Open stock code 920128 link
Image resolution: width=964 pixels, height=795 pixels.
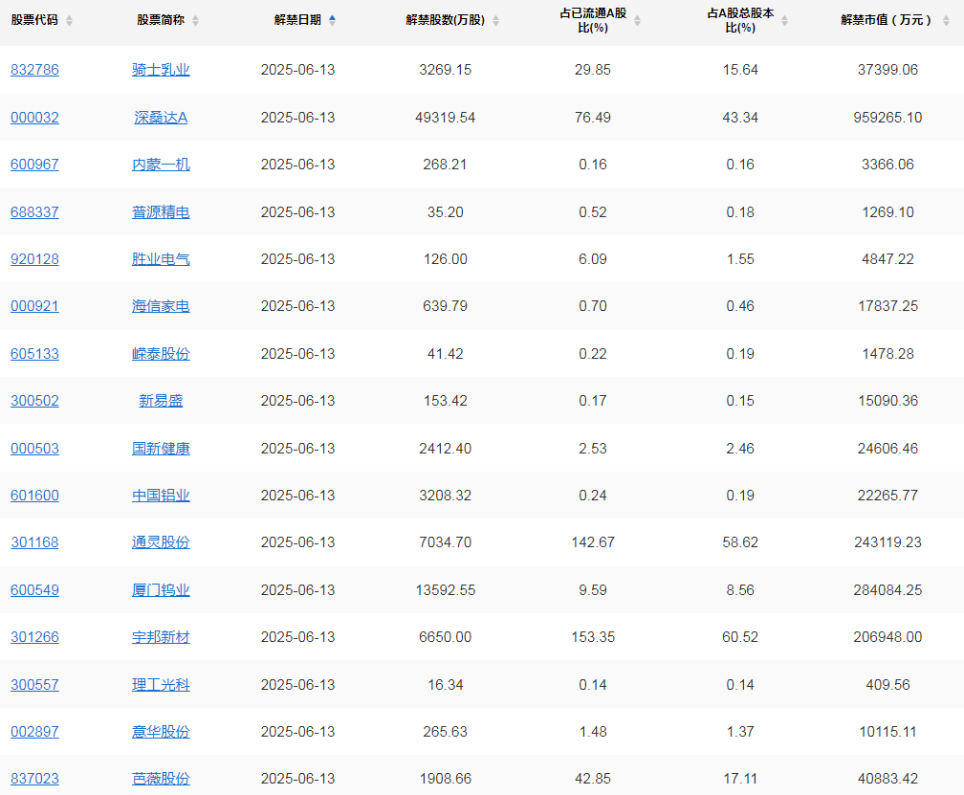click(34, 259)
